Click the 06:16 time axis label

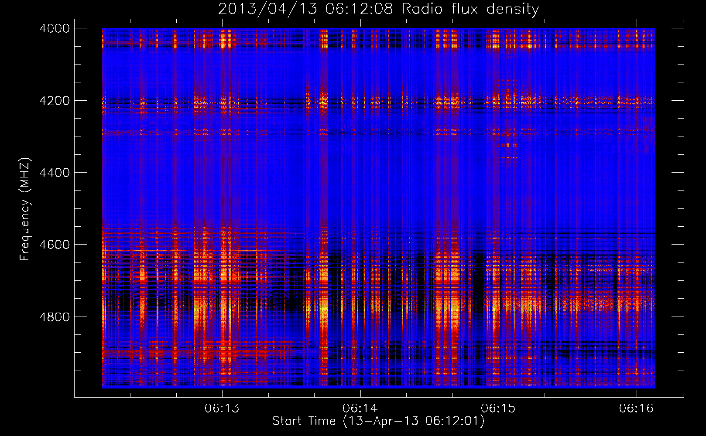click(636, 408)
